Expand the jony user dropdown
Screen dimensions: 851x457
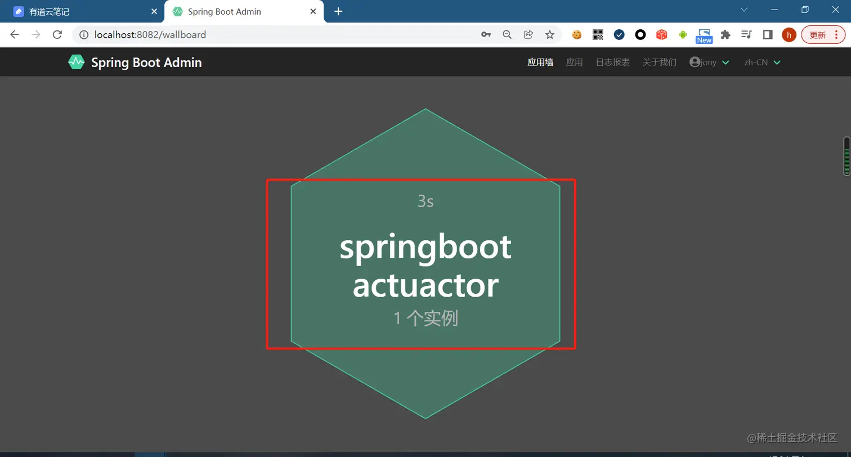[709, 62]
